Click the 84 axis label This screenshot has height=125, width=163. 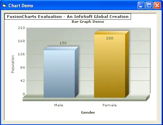coord(23,67)
